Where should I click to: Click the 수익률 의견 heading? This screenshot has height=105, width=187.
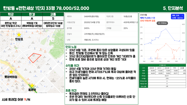pyautogui.click(x=72, y=66)
